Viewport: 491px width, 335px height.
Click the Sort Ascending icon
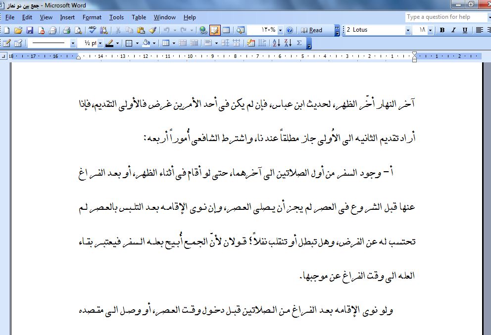pyautogui.click(x=276, y=43)
